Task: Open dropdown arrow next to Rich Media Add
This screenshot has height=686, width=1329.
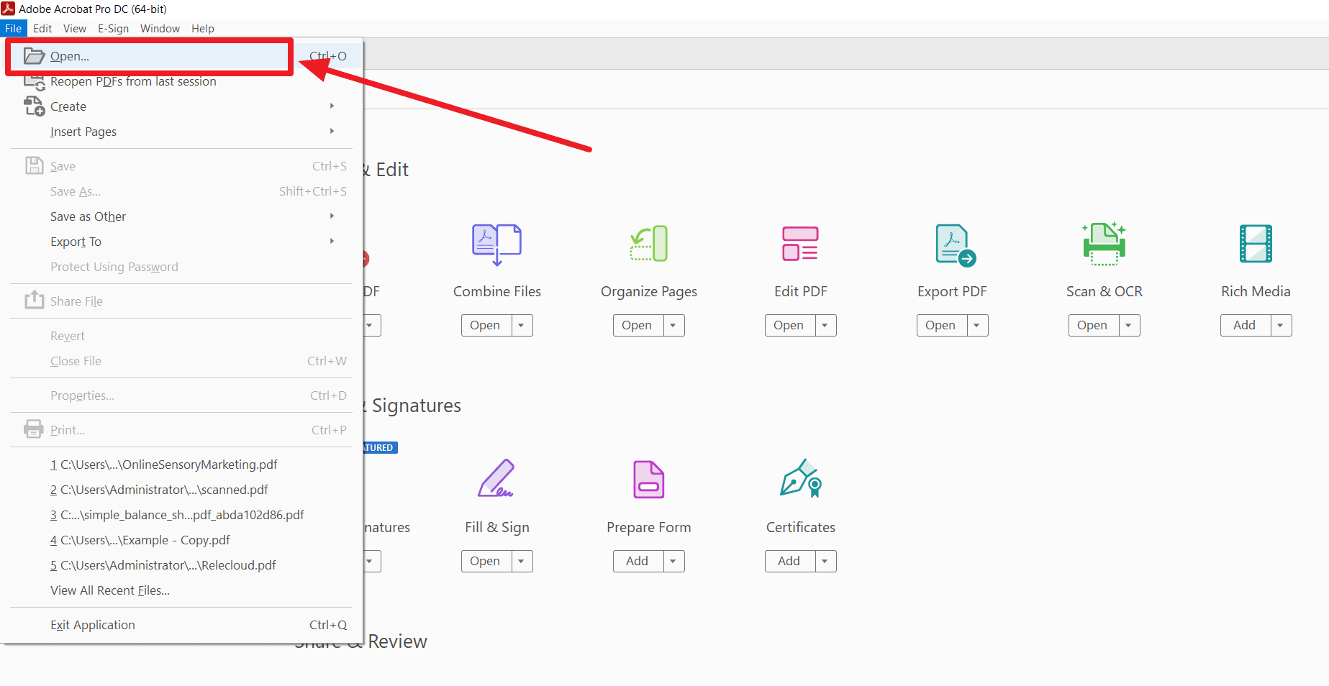Action: [1281, 325]
